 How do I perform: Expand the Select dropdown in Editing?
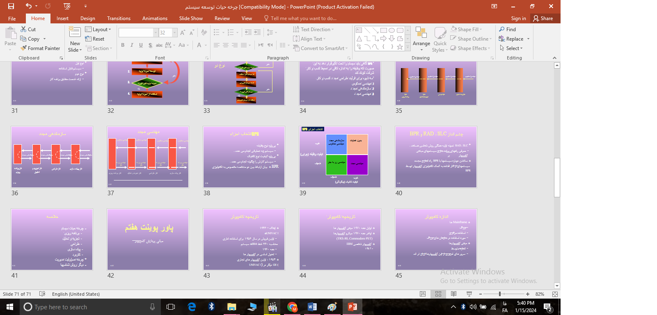511,48
